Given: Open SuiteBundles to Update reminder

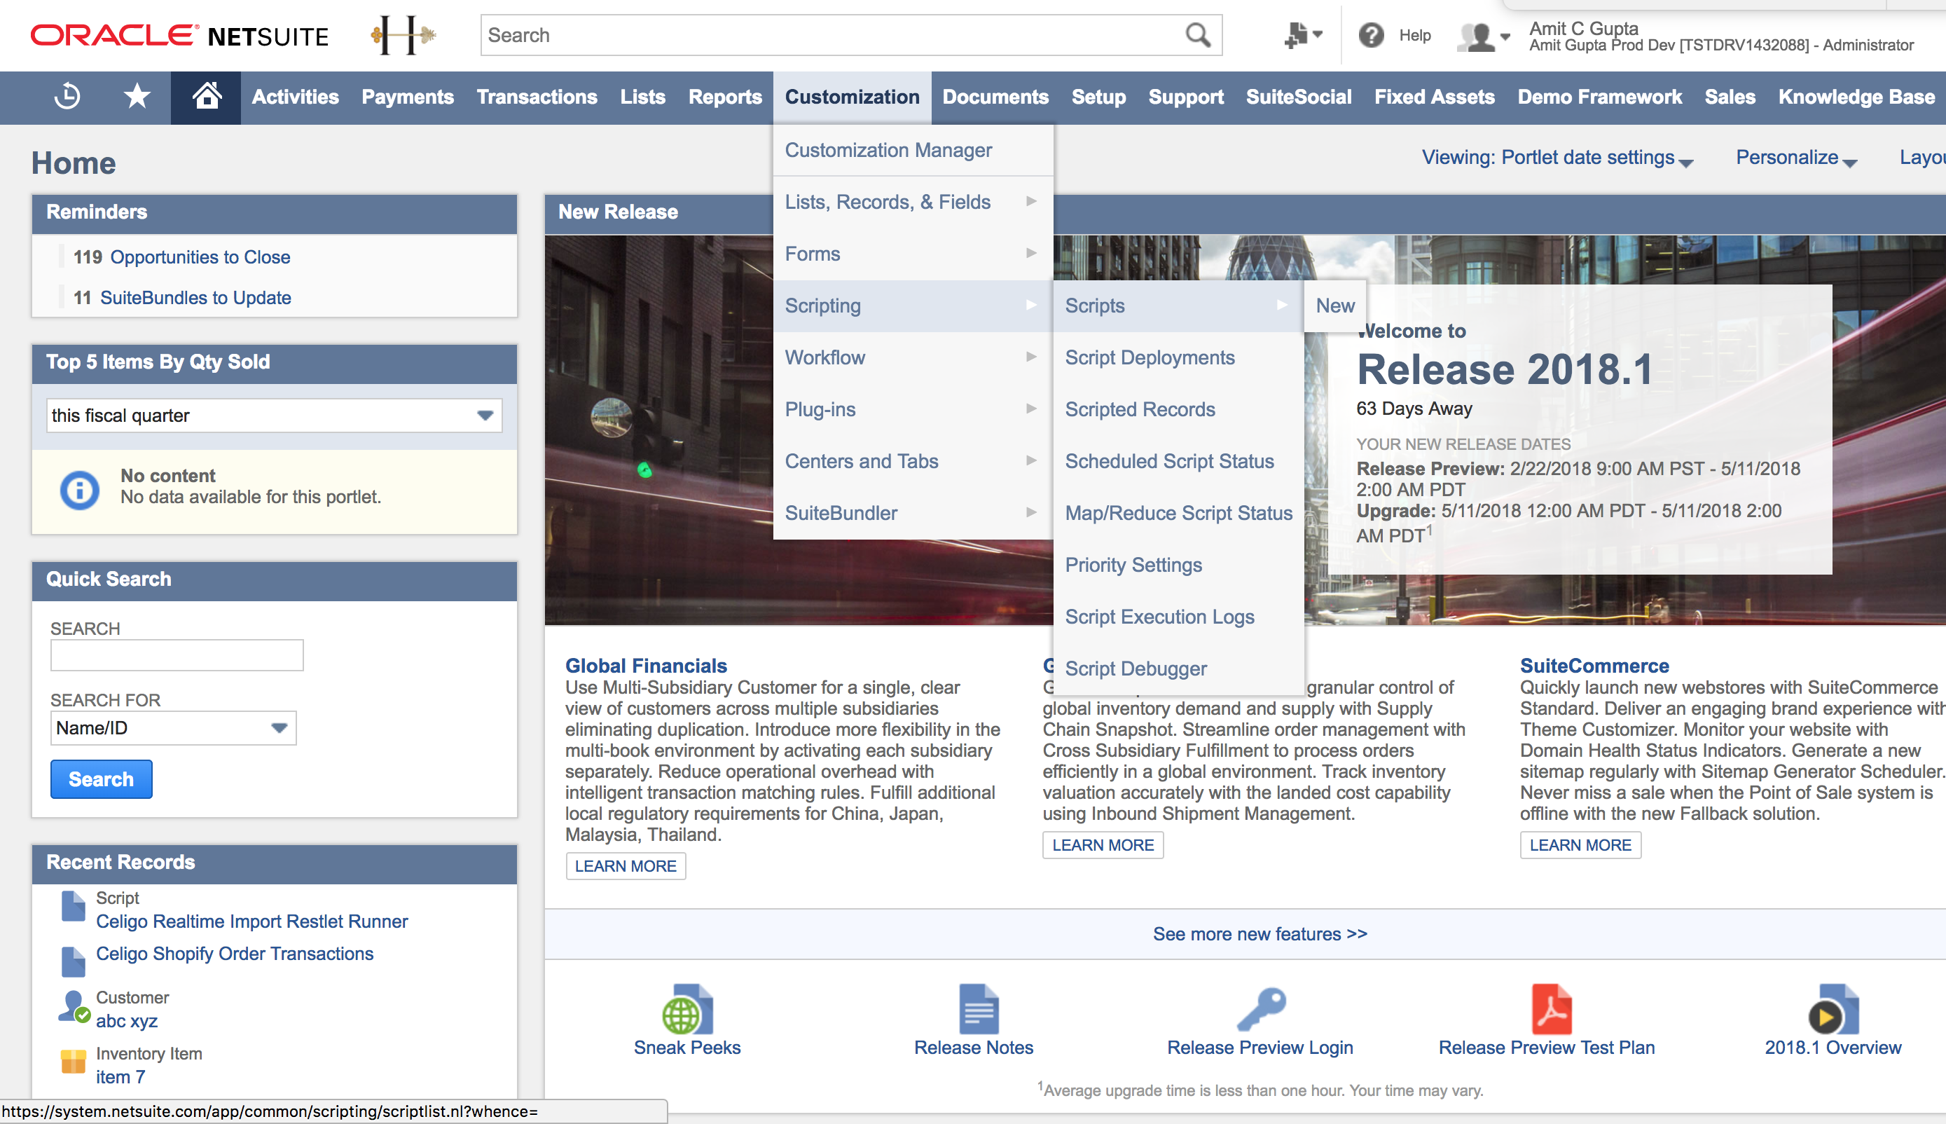Looking at the screenshot, I should [x=195, y=298].
